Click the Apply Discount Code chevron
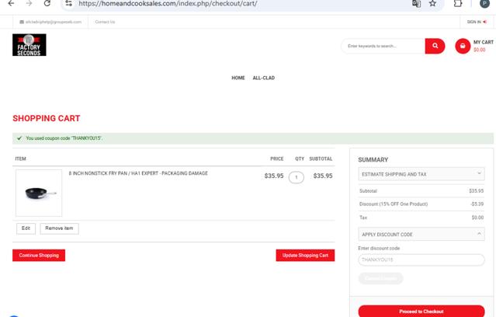Screen dimensions: 496x317 click(x=479, y=234)
